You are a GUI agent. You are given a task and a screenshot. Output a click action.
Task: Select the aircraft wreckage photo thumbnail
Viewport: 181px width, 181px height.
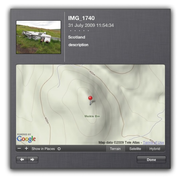point(39,37)
